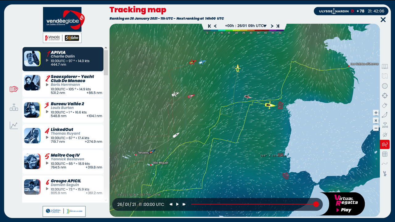Click the crosshair center-on-boat icon
The width and height of the screenshot is (395, 222).
click(x=385, y=96)
